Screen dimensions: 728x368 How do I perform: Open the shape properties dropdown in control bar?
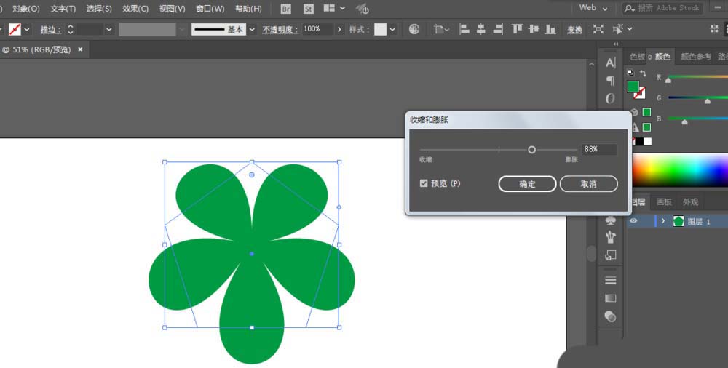pos(442,30)
